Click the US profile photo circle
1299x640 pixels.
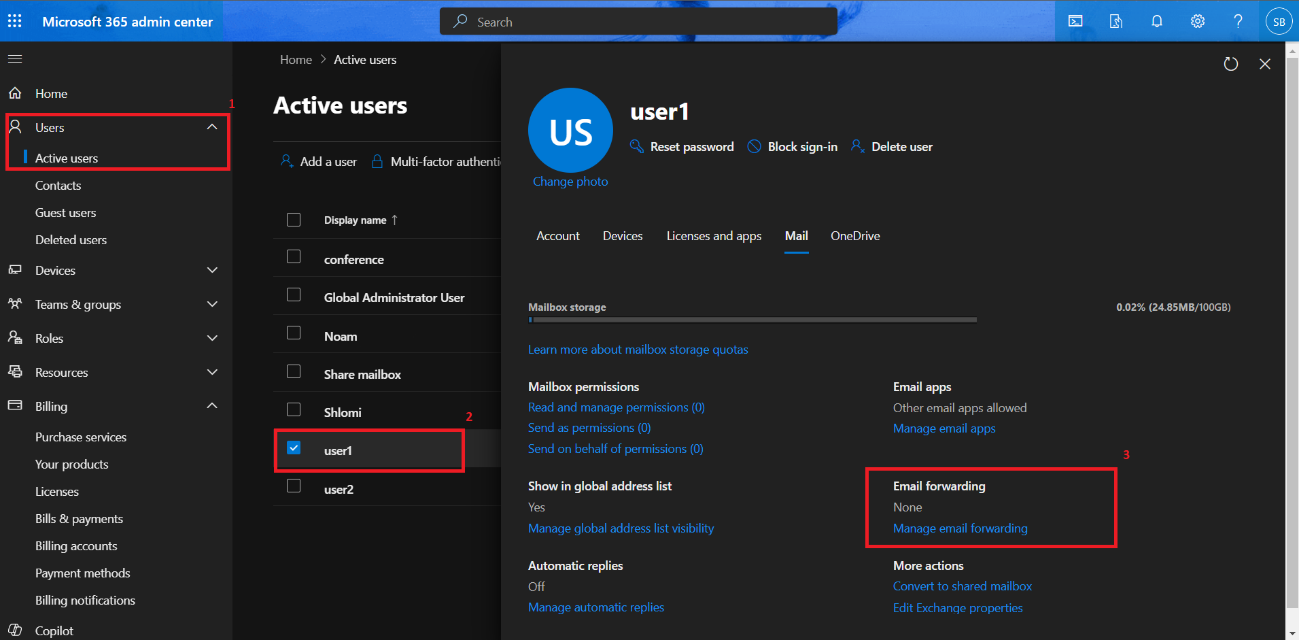point(570,130)
